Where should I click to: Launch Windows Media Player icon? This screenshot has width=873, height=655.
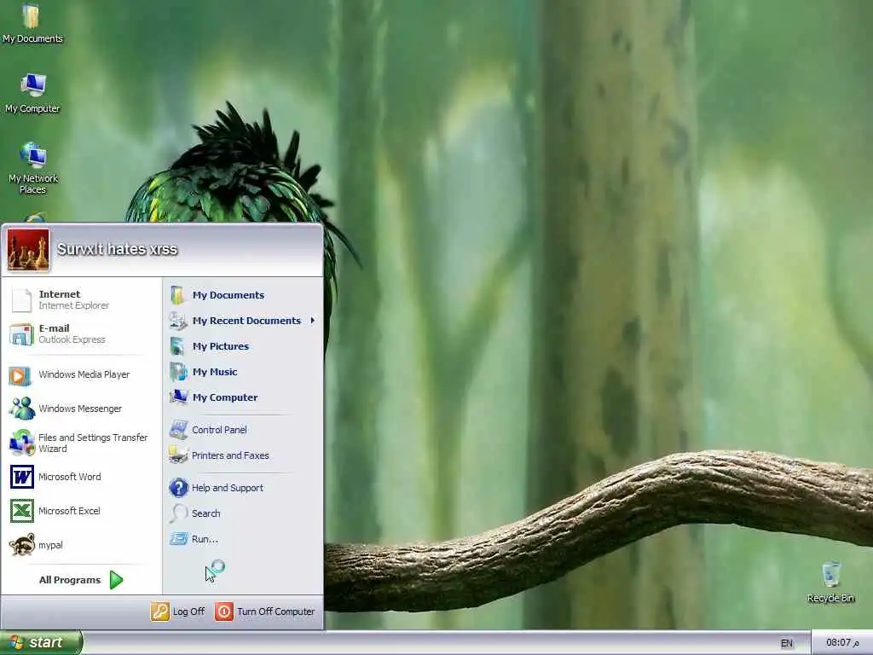click(20, 376)
